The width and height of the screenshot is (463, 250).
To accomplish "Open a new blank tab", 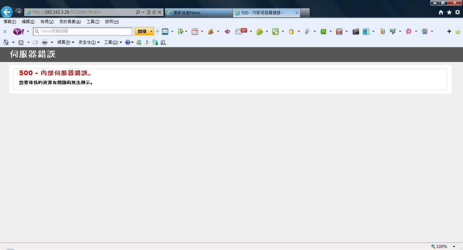I will (x=305, y=13).
